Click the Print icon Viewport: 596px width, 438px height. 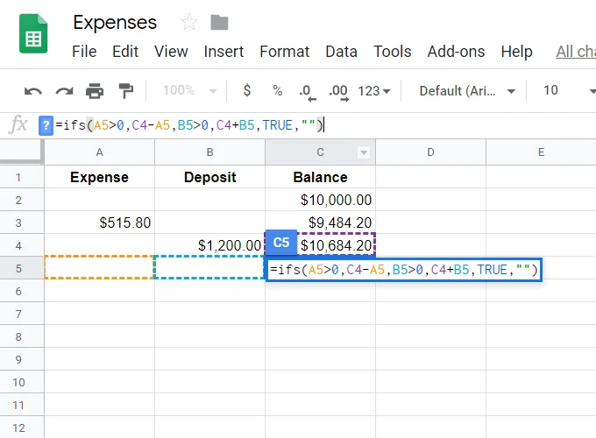pos(95,91)
